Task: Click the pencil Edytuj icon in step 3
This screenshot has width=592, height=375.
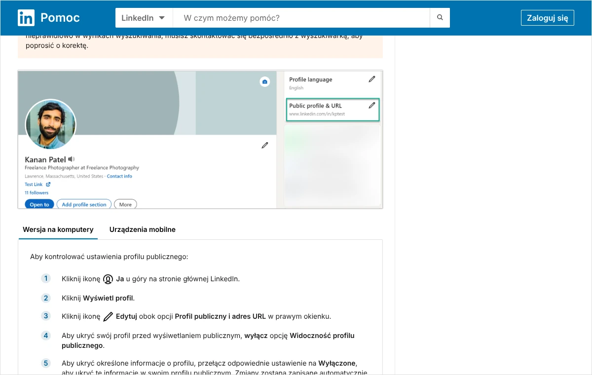Action: click(x=109, y=317)
